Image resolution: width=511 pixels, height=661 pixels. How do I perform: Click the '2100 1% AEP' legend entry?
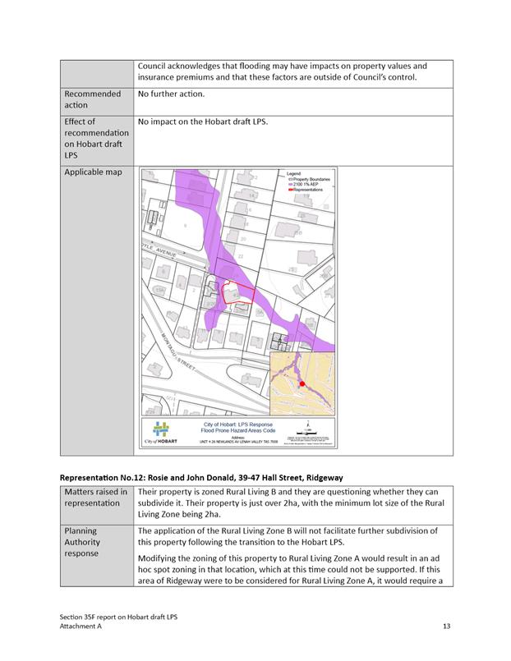[x=303, y=184]
